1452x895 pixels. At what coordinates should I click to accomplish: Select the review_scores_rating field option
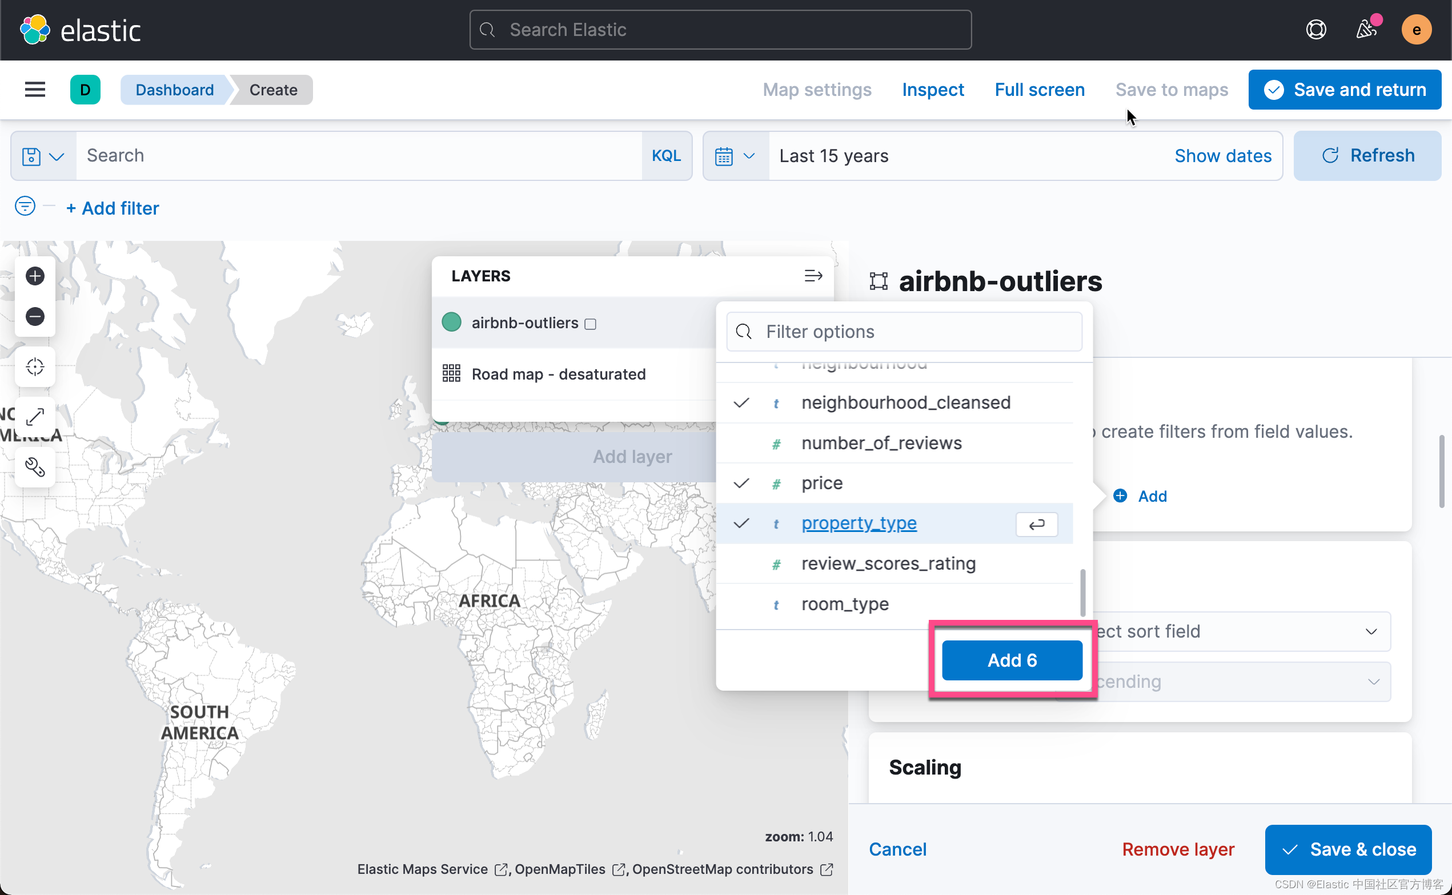pyautogui.click(x=894, y=563)
